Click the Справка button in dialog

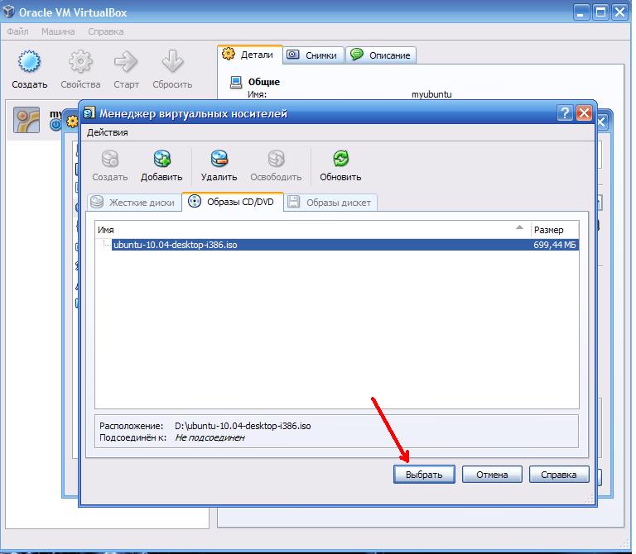click(x=559, y=475)
